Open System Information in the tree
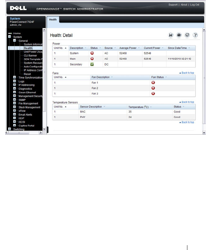The width and height of the screenshot is (206, 250). [33, 44]
